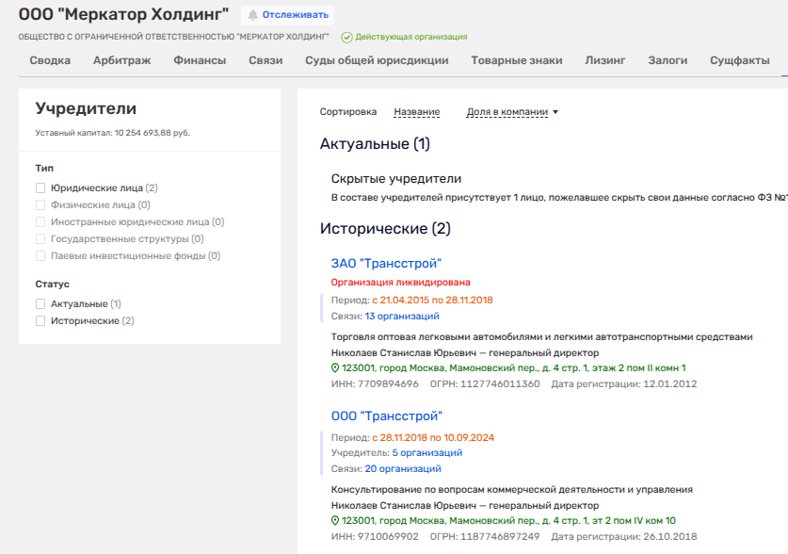Toggle the Юридические лица checkbox
The image size is (788, 554).
(x=40, y=187)
